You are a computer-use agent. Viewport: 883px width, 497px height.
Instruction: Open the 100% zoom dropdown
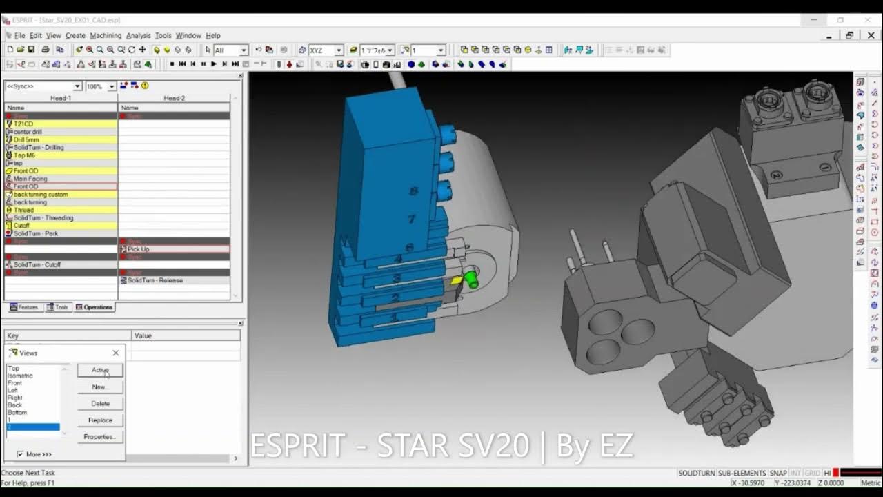[x=112, y=86]
